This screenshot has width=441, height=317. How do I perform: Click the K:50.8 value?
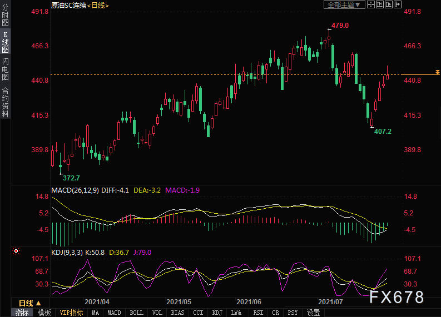(x=95, y=253)
